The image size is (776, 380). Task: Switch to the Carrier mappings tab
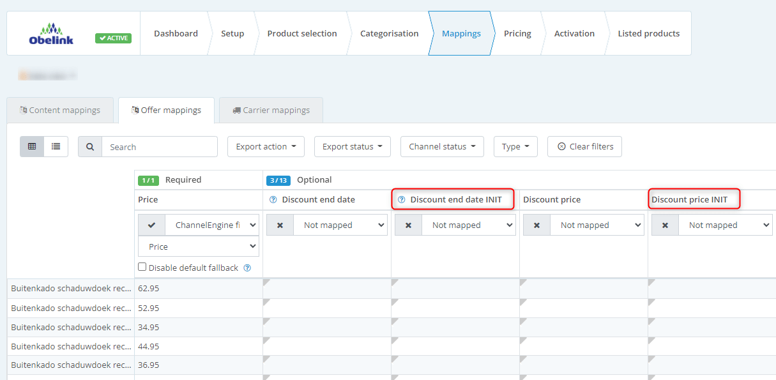coord(271,110)
